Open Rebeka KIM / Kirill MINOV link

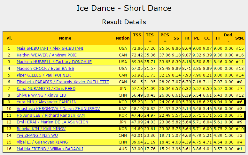41,129
